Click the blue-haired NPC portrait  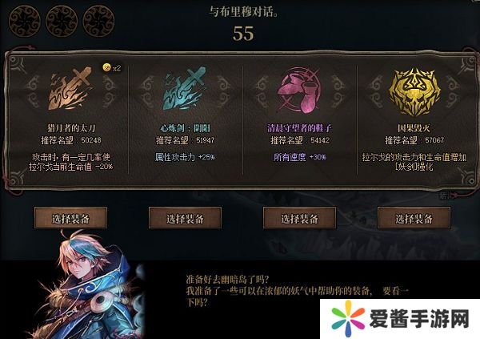pyautogui.click(x=89, y=285)
